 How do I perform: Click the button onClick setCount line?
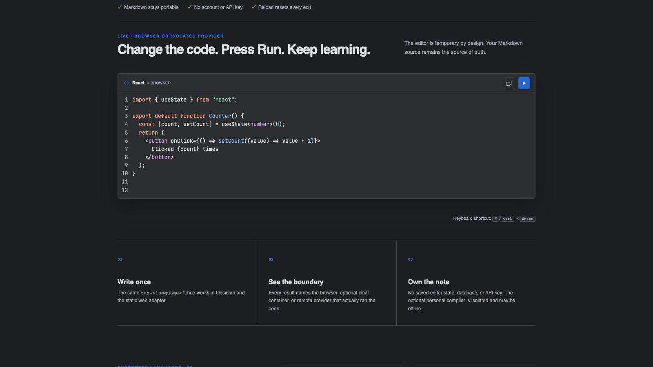(x=233, y=141)
